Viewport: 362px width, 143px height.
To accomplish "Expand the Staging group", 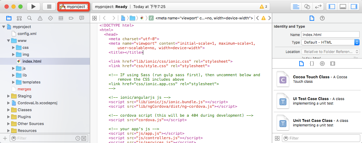I will coord(9,96).
